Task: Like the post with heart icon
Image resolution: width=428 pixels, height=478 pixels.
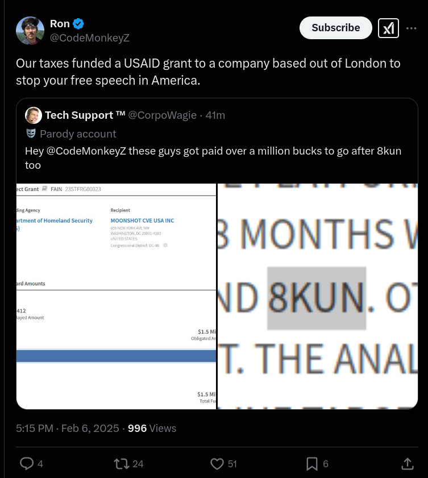Action: [x=217, y=464]
